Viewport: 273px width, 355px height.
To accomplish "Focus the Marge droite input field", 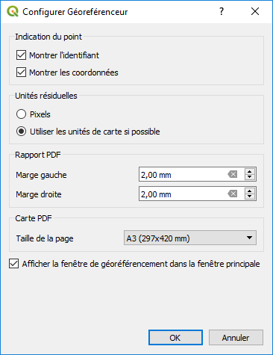I will (x=183, y=194).
